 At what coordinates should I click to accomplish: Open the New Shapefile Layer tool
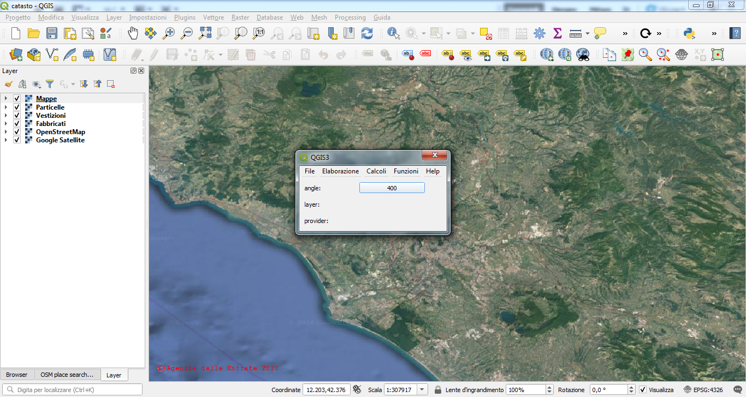(x=51, y=55)
